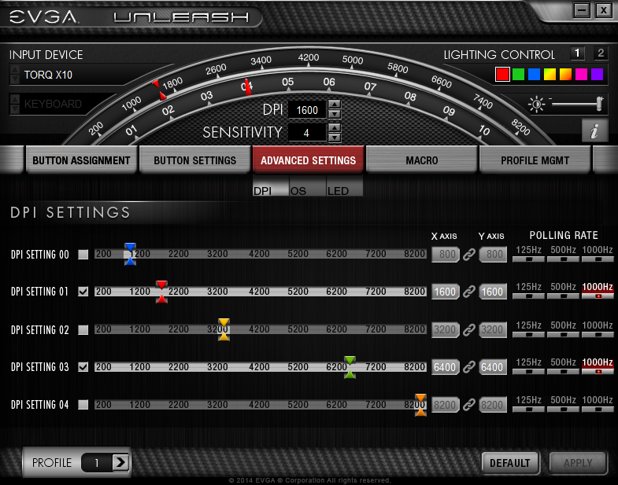Screen dimensions: 618x485
Task: Click the info icon button
Action: pos(594,130)
